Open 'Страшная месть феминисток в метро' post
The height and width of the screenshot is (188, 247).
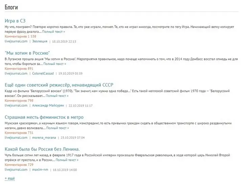[x=44, y=117]
